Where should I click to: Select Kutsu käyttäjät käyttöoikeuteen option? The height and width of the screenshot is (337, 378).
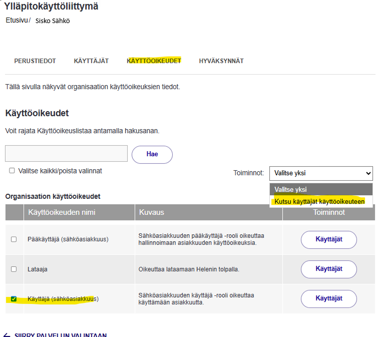[x=319, y=201]
